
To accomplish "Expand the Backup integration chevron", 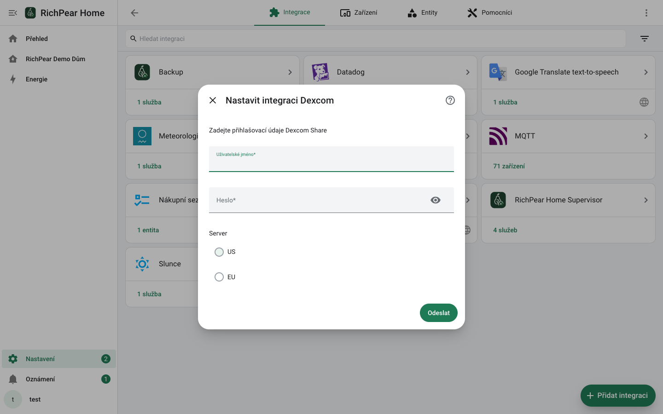I will click(x=290, y=72).
